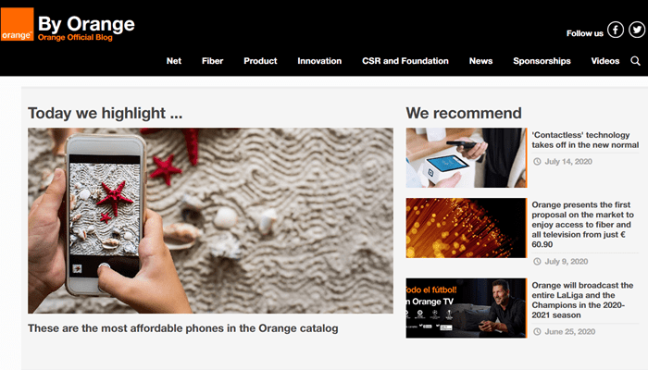This screenshot has height=370, width=648.
Task: Read the LaLiga and Champions broadcast article
Action: (582, 301)
